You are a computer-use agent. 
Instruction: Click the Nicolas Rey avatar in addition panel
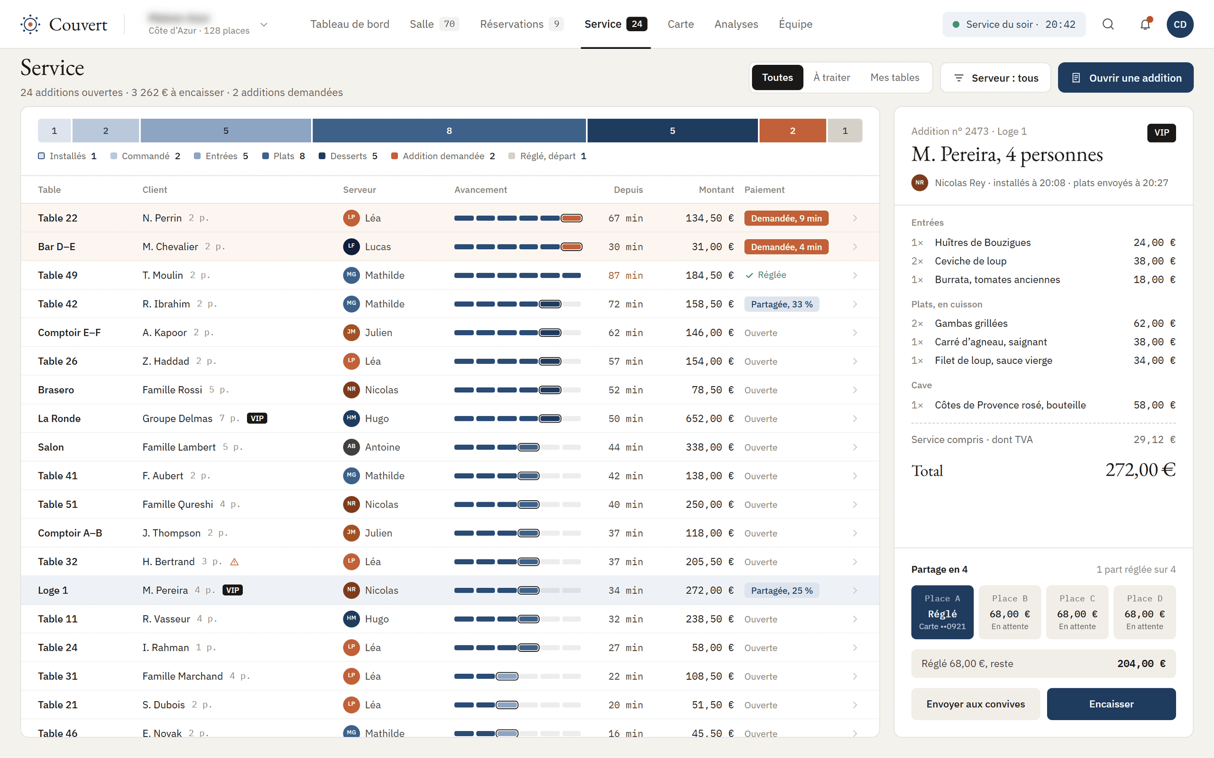[920, 182]
